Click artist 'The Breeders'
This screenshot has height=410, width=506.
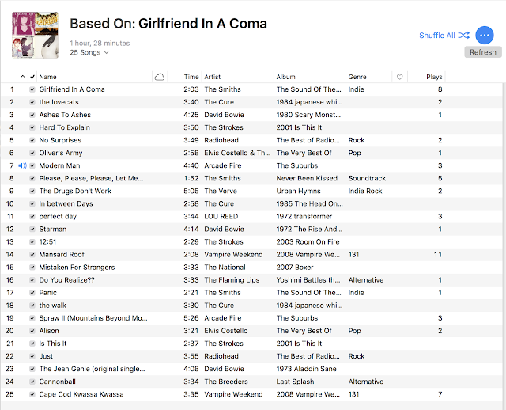pos(226,382)
